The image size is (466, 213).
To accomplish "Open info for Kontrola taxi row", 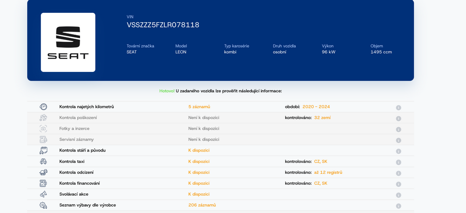I will pos(398,162).
